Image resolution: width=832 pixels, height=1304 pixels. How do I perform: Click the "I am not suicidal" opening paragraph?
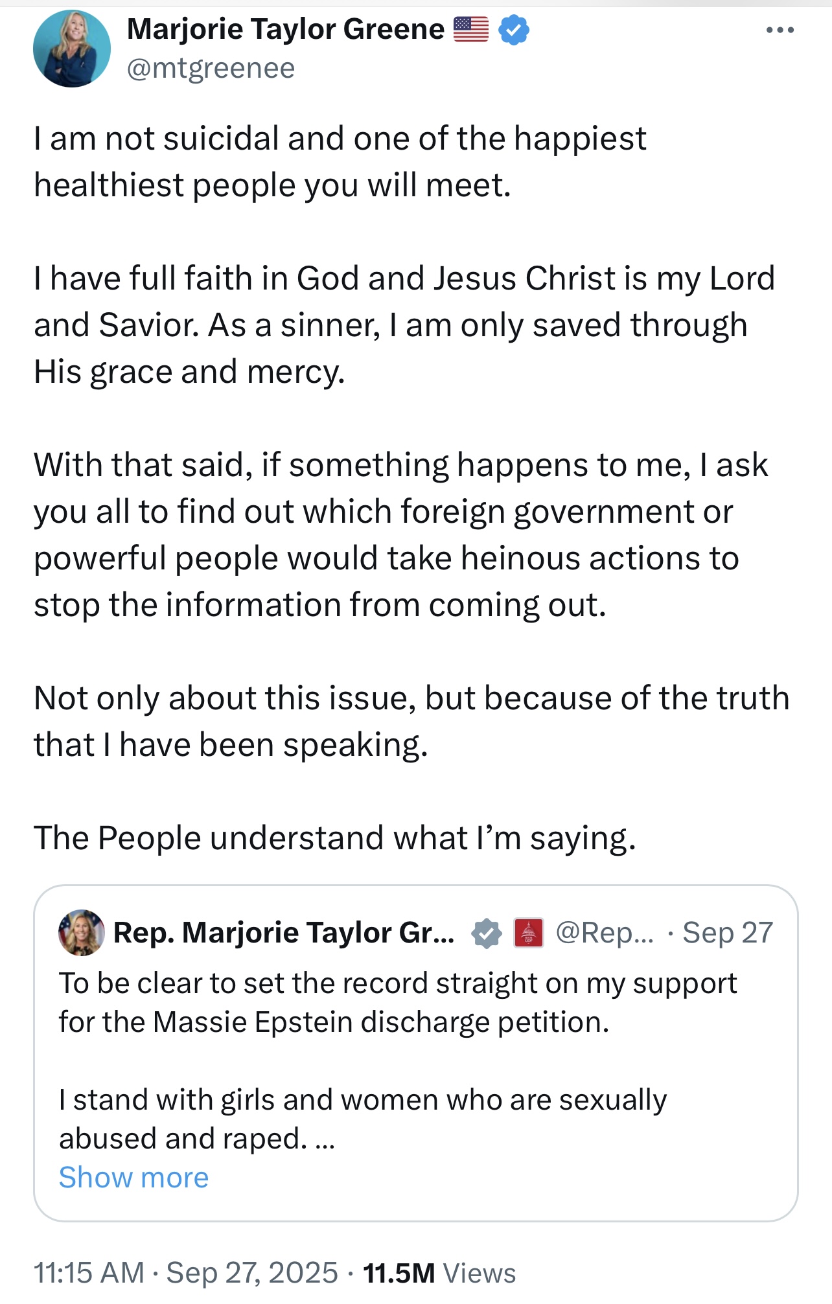pyautogui.click(x=340, y=162)
